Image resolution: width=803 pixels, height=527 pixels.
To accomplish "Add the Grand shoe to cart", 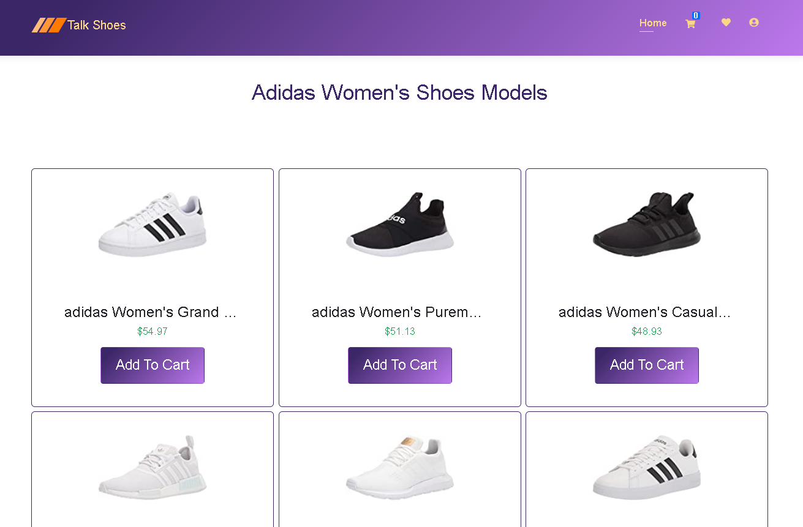I will click(152, 365).
